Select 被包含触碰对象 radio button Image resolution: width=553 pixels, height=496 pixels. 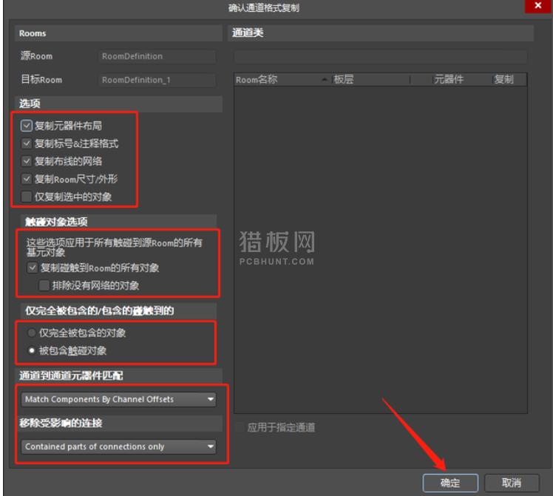pos(32,350)
